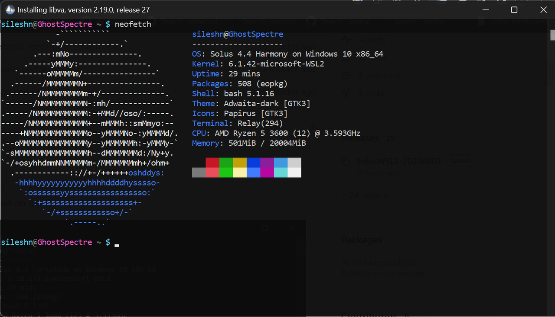The width and height of the screenshot is (555, 317).
Task: Click the pale yellow color block
Action: pyautogui.click(x=240, y=173)
